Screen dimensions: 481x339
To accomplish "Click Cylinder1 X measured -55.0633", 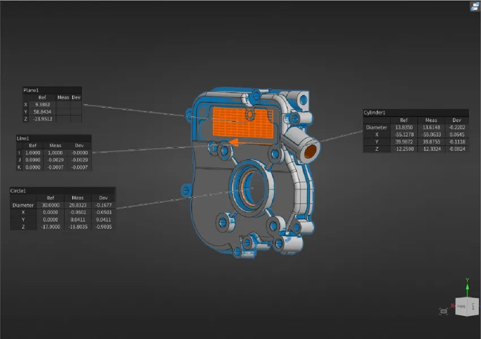I will click(x=431, y=134).
